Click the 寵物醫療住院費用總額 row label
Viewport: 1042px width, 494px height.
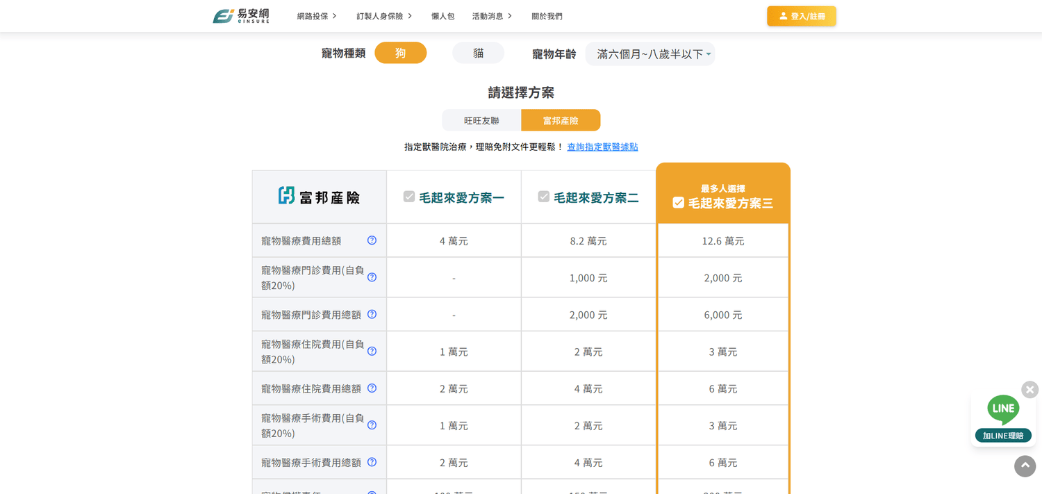[311, 388]
